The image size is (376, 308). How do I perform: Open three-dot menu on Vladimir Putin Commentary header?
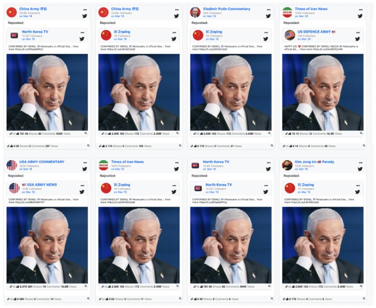coord(268,10)
